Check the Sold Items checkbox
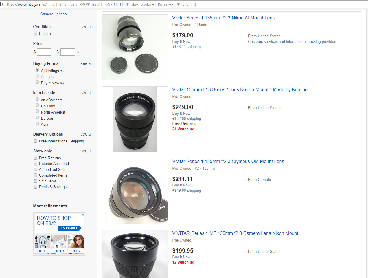The height and width of the screenshot is (278, 368). (35, 181)
